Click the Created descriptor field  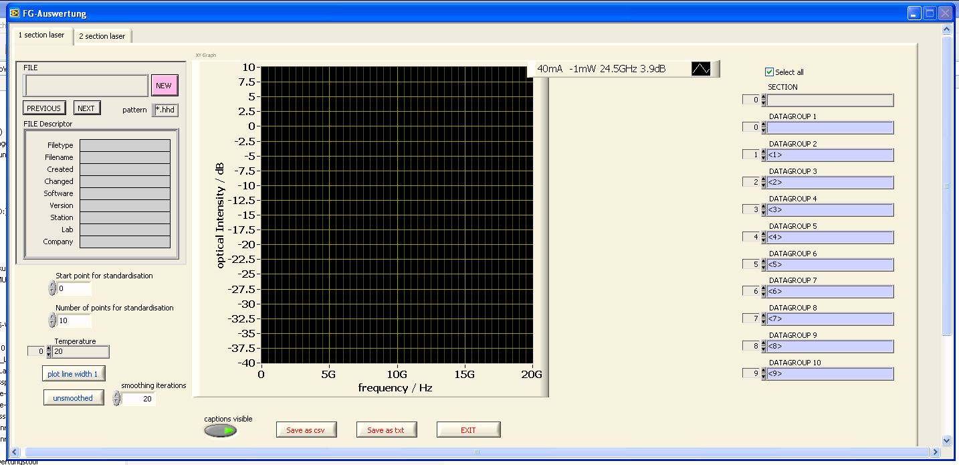(125, 169)
